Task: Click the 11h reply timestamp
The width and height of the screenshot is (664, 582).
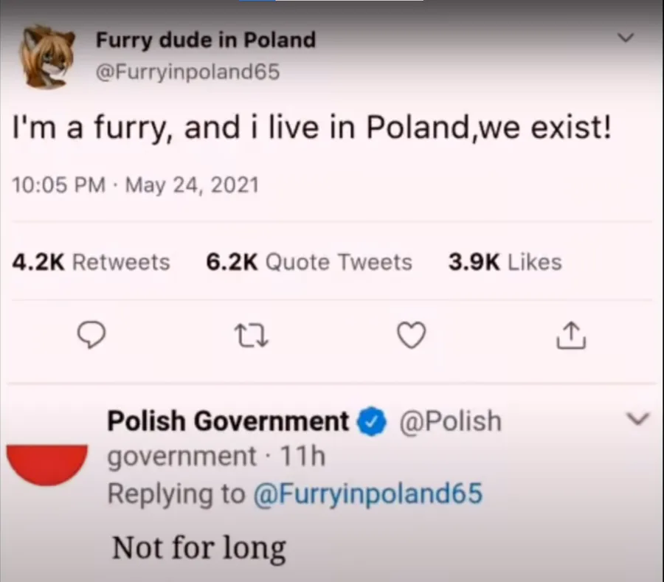Action: 302,457
